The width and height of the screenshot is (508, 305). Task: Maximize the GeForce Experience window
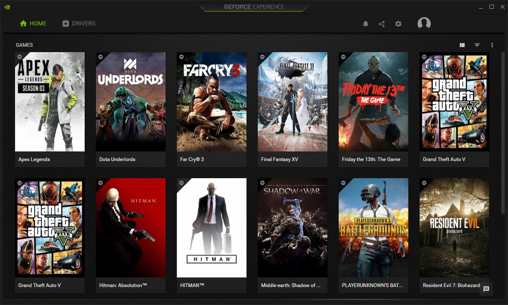(492, 7)
